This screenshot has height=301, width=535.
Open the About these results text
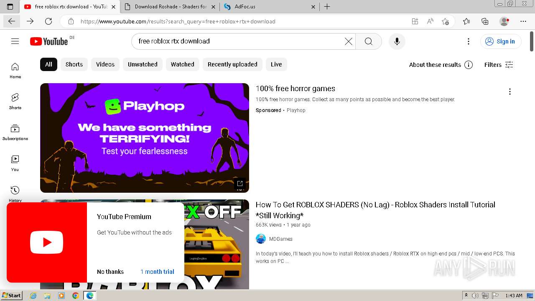click(x=435, y=65)
